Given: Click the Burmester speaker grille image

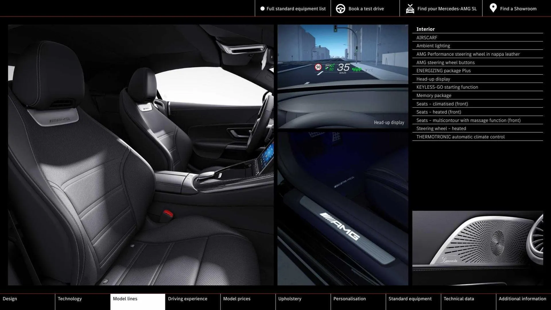Looking at the screenshot, I should point(478,248).
